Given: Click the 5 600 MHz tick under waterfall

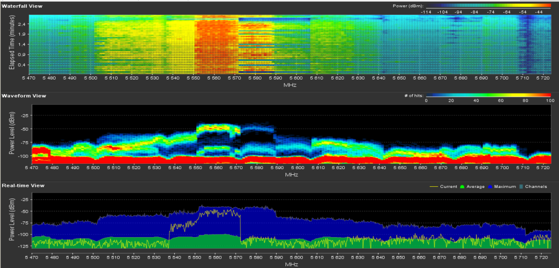Looking at the screenshot, I should [x=296, y=79].
